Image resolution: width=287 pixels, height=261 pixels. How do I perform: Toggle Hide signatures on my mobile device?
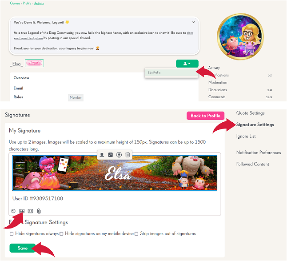coord(61,234)
